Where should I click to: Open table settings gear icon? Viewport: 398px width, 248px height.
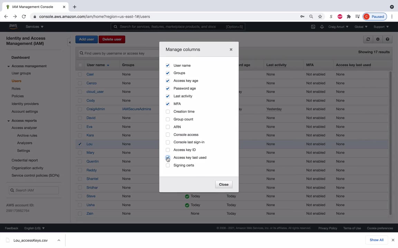(x=378, y=39)
